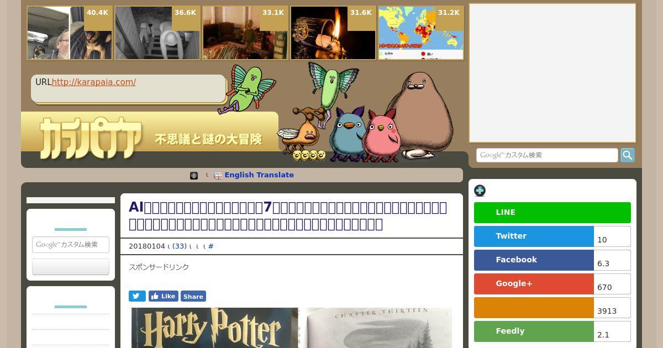The width and height of the screenshot is (663, 348).
Task: Click the four small yellow chicks
Action: point(309,155)
